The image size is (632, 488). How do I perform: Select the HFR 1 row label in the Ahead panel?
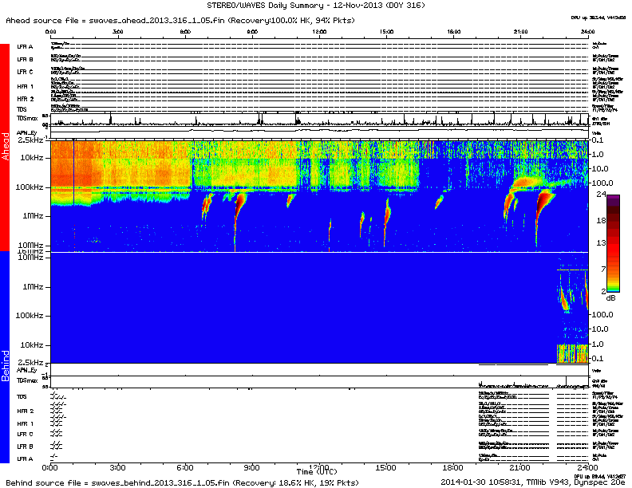tap(25, 86)
